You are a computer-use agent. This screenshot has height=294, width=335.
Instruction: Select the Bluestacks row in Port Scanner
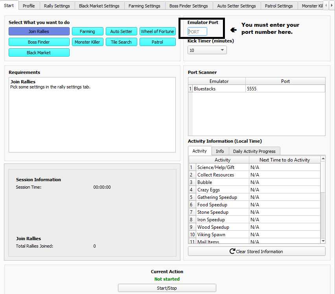click(257, 88)
